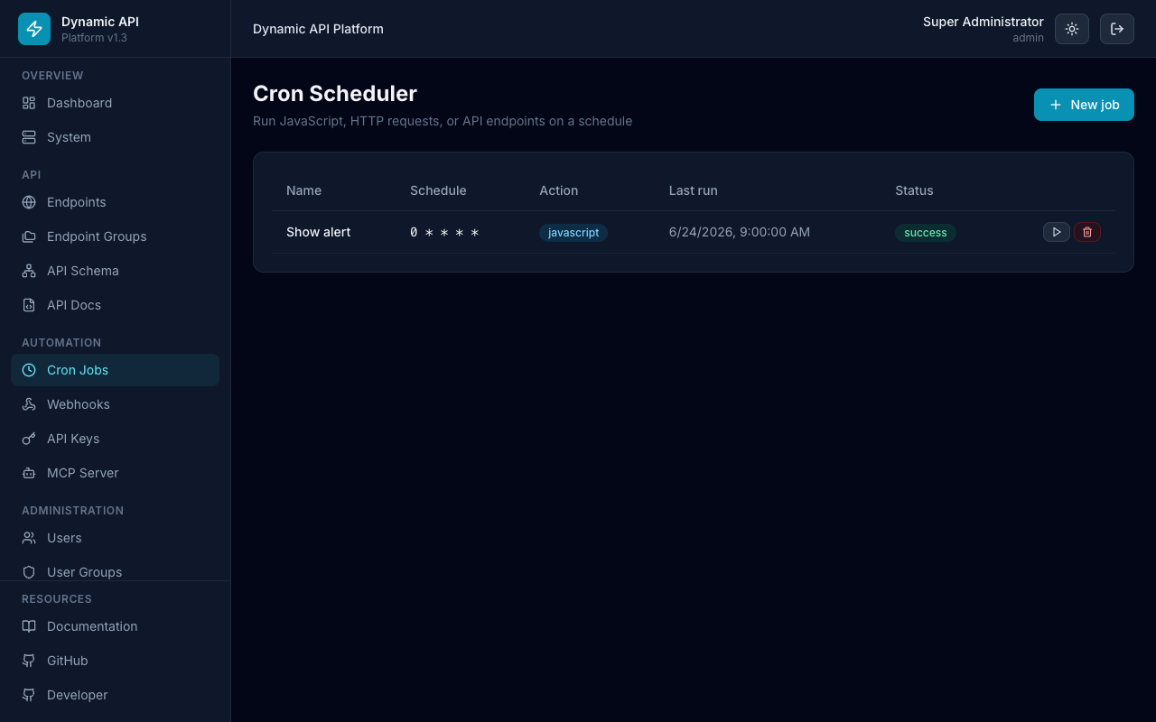The image size is (1156, 722).
Task: Click the Dynamic API lightning logo
Action: click(34, 29)
